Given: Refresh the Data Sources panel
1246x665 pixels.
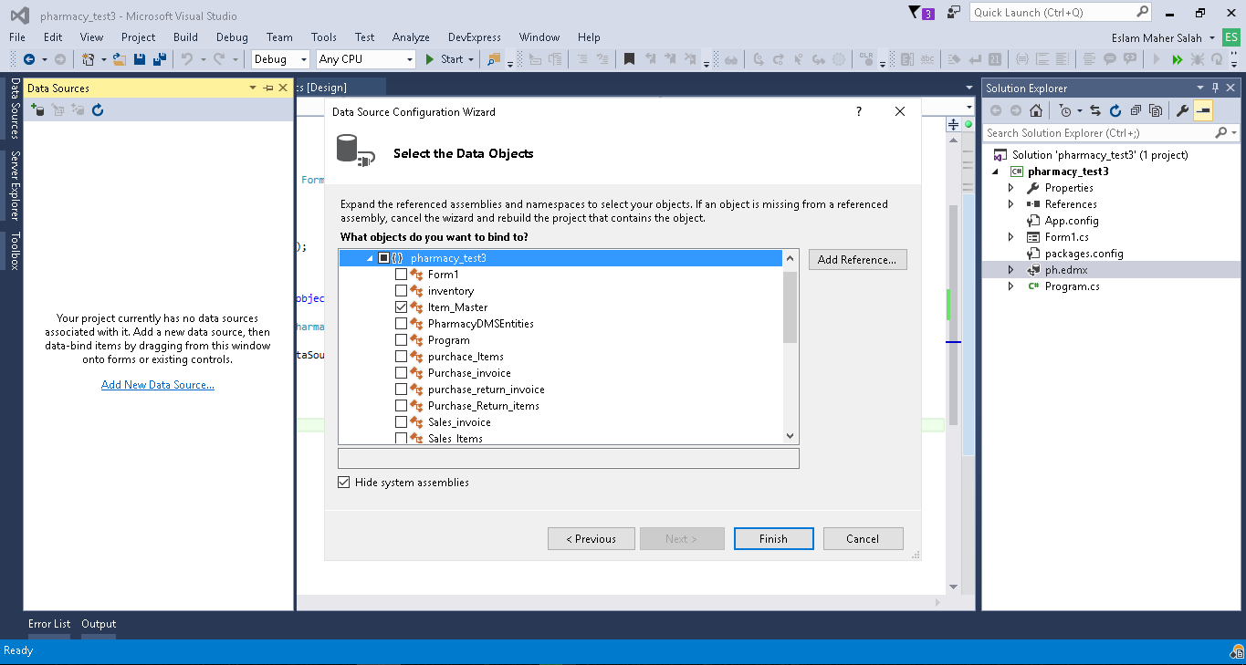Looking at the screenshot, I should tap(98, 110).
